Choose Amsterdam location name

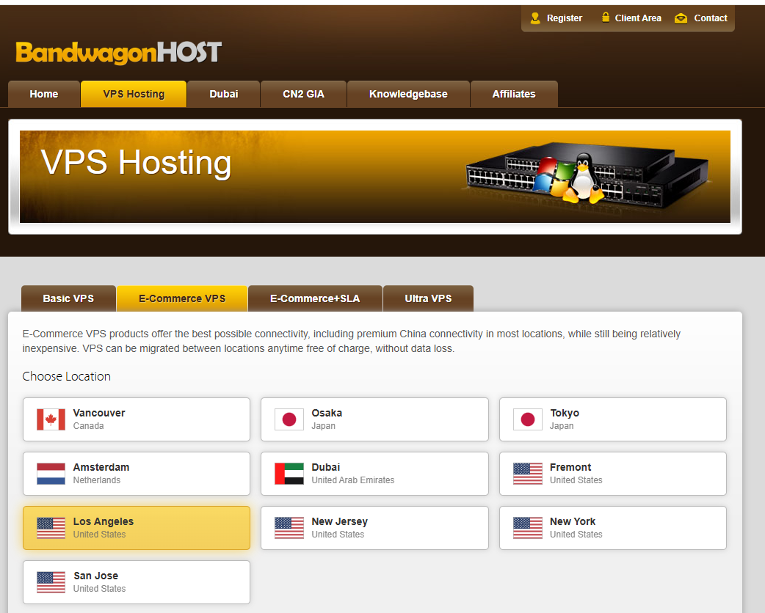(x=101, y=467)
